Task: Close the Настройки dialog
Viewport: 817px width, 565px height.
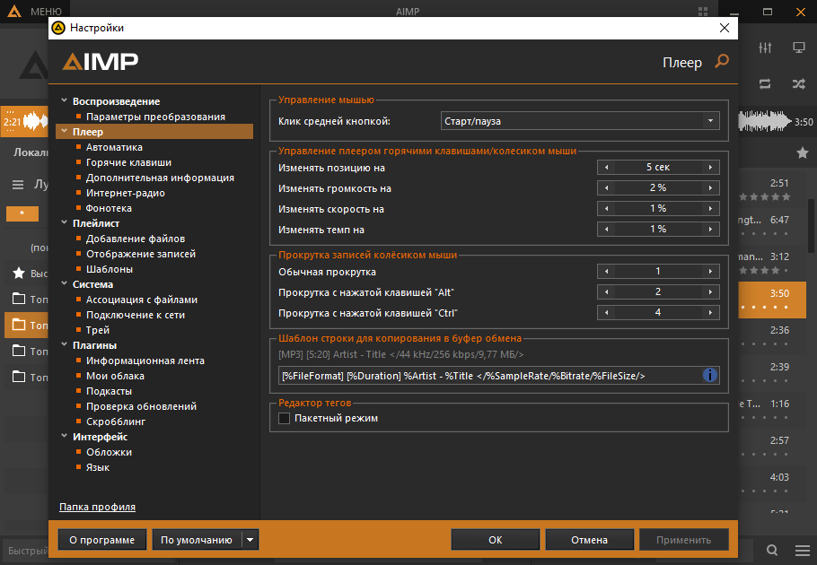Action: click(x=725, y=28)
